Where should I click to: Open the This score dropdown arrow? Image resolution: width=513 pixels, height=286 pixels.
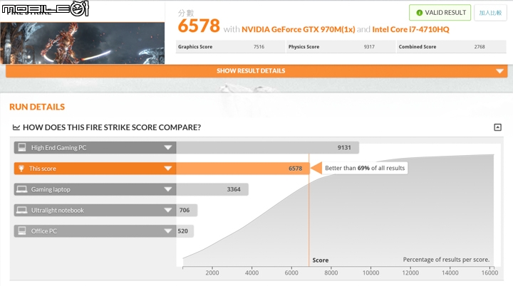pyautogui.click(x=168, y=169)
